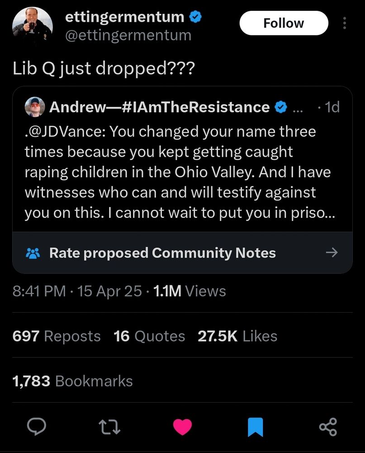Remove bookmark using blue bookmark icon
The height and width of the screenshot is (453, 365).
255,427
